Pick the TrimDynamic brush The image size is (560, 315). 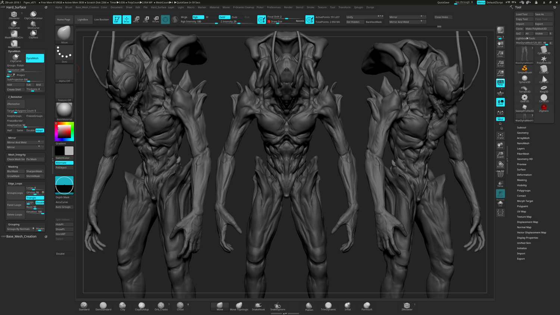click(x=328, y=306)
